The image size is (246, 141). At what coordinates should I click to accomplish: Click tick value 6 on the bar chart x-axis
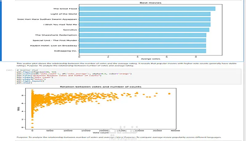[x=167, y=57]
